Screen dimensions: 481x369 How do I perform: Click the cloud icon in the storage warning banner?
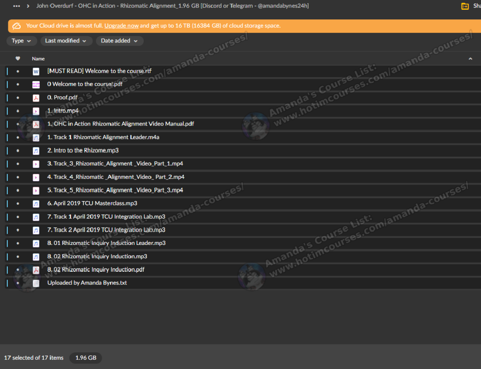tap(17, 26)
